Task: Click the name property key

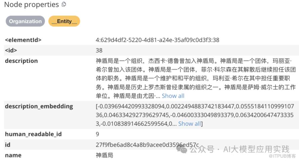Action: (13, 155)
